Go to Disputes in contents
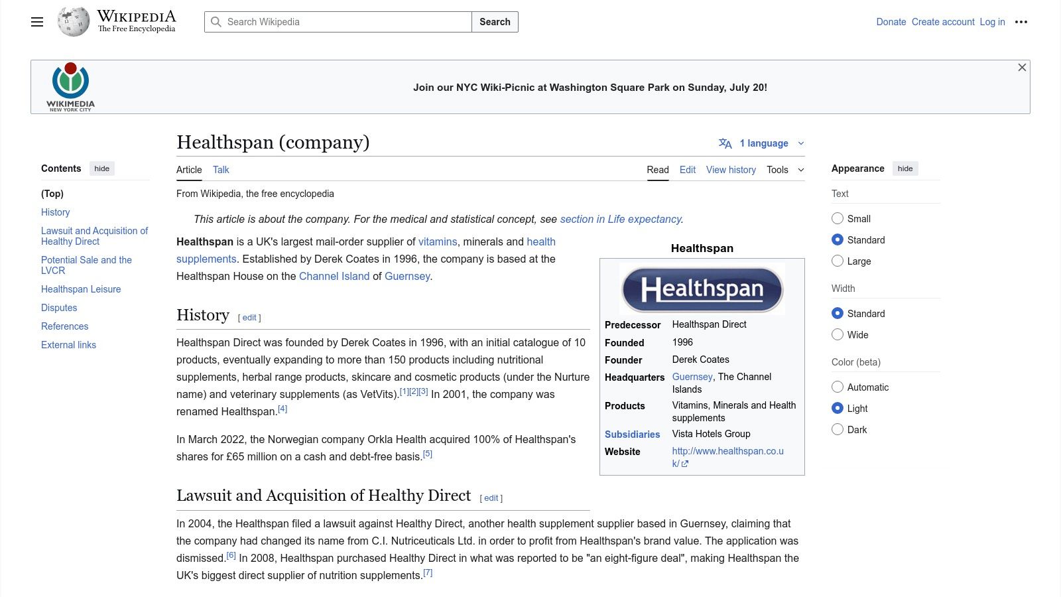1061x597 pixels. [59, 308]
